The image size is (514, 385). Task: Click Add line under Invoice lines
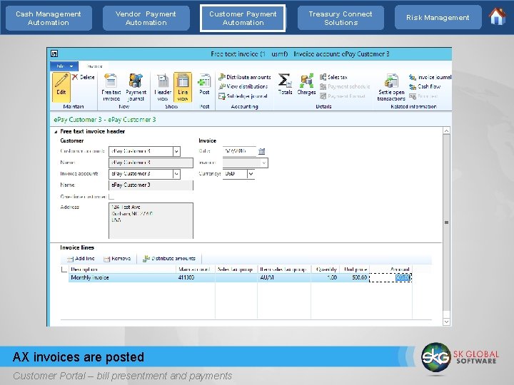(x=81, y=259)
